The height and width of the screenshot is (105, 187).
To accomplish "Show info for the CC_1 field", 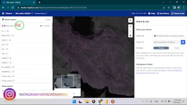I will (8, 31).
